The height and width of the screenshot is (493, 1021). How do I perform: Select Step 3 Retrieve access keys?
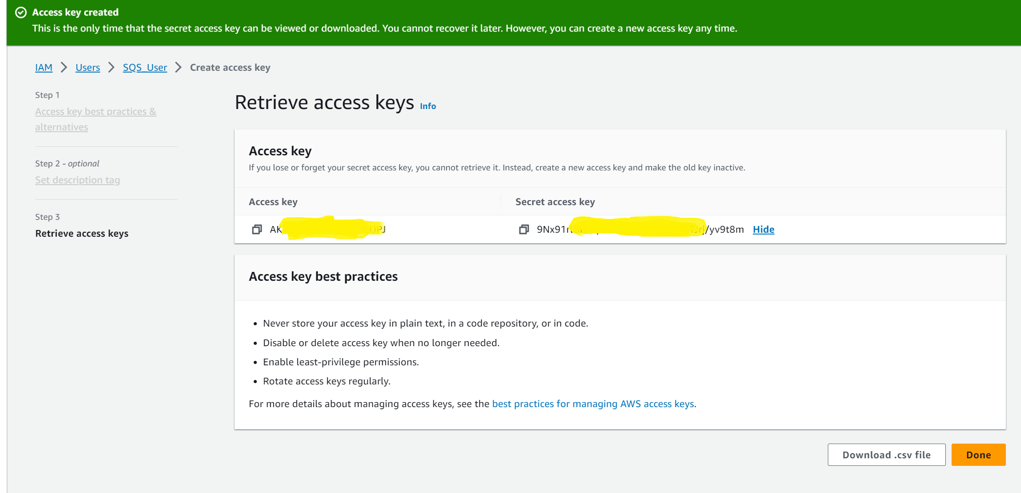[83, 233]
